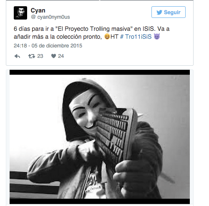Click empty area right of like count

coord(125,56)
